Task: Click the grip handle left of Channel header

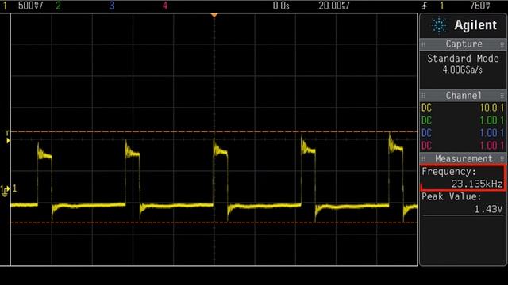Action: pos(423,96)
